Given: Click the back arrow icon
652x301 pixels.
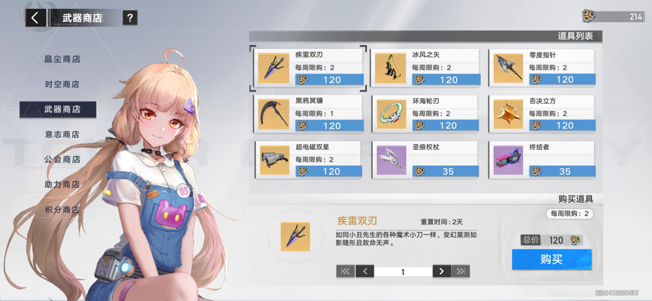Looking at the screenshot, I should [35, 18].
